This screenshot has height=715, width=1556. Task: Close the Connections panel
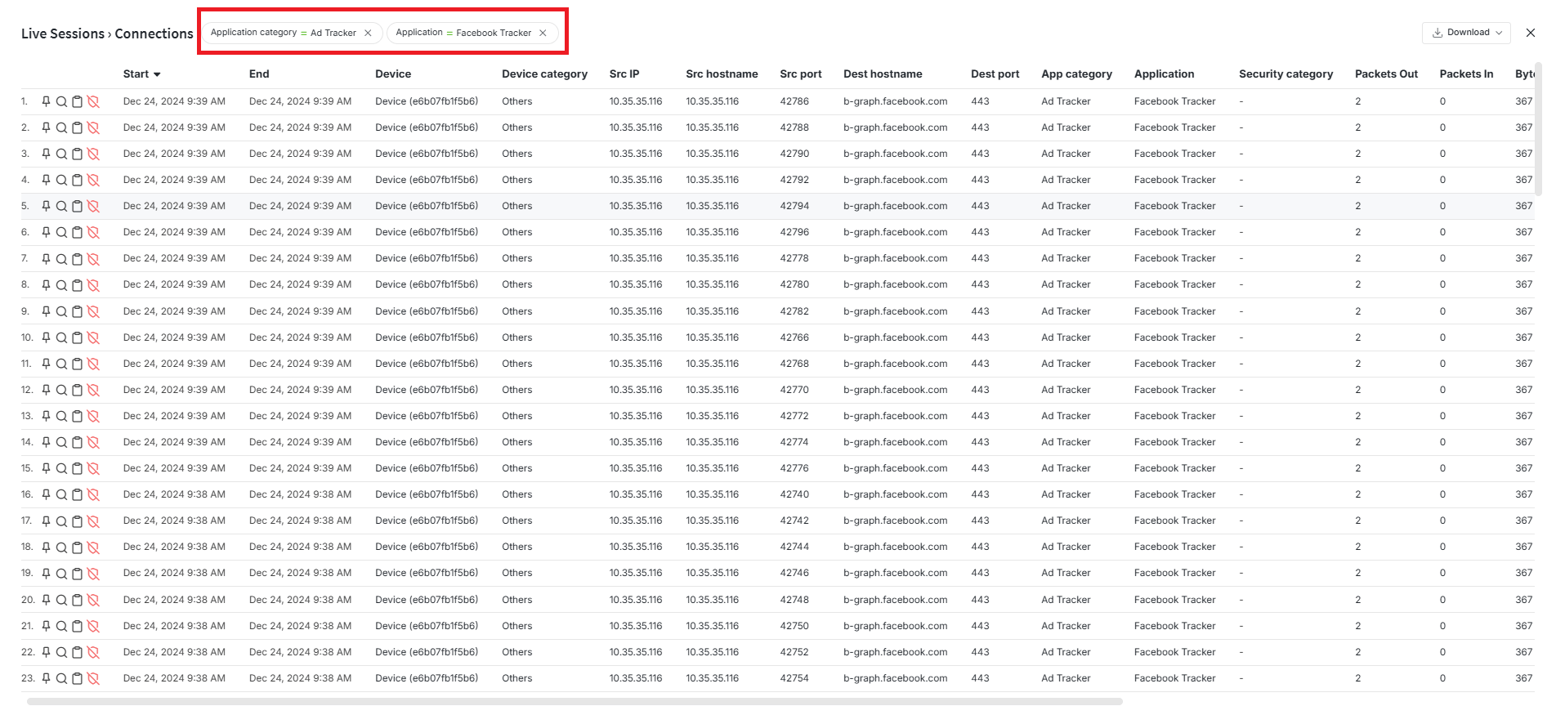(1531, 33)
